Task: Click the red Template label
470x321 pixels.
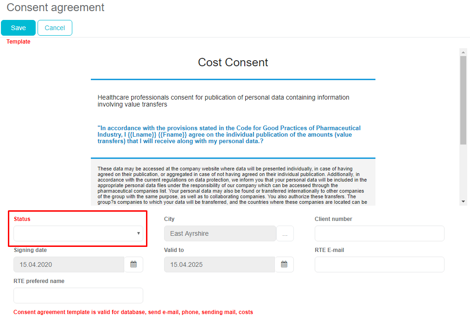Action: pyautogui.click(x=19, y=42)
